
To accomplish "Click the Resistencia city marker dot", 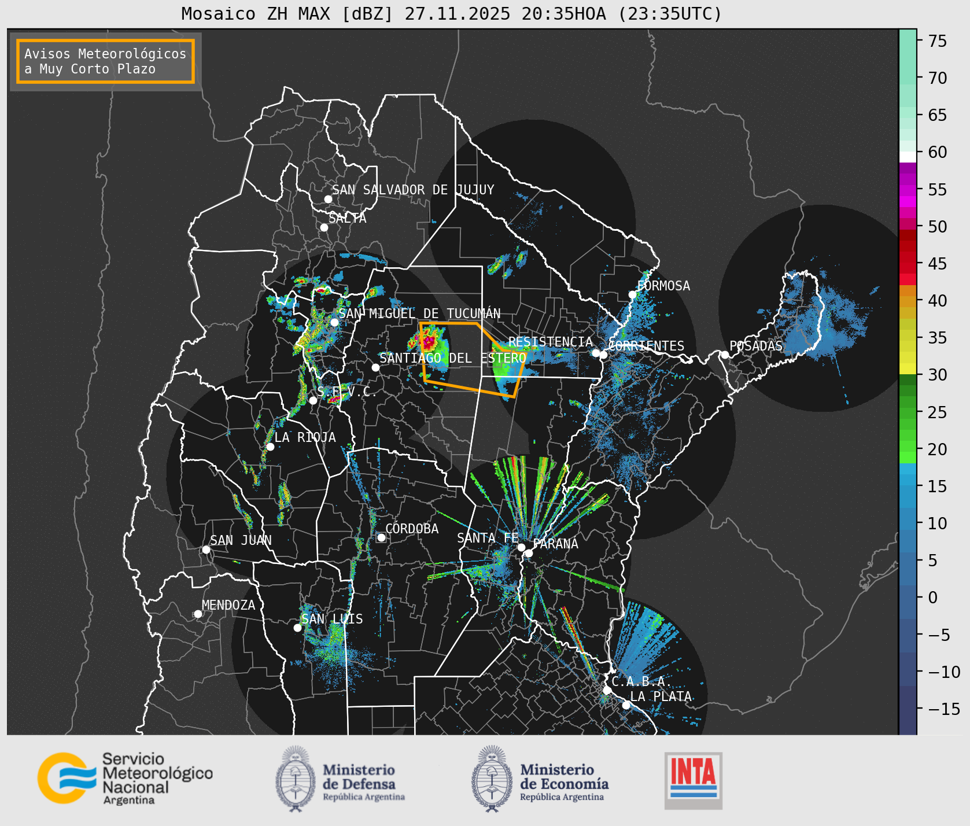I will 596,353.
